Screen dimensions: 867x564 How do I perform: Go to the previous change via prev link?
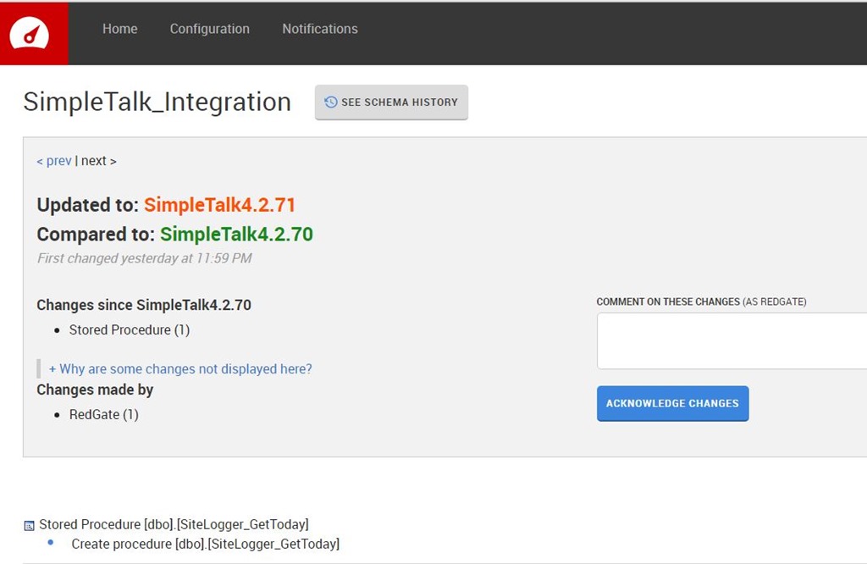(54, 161)
